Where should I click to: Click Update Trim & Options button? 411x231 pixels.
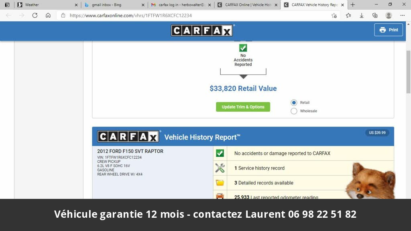tap(243, 107)
